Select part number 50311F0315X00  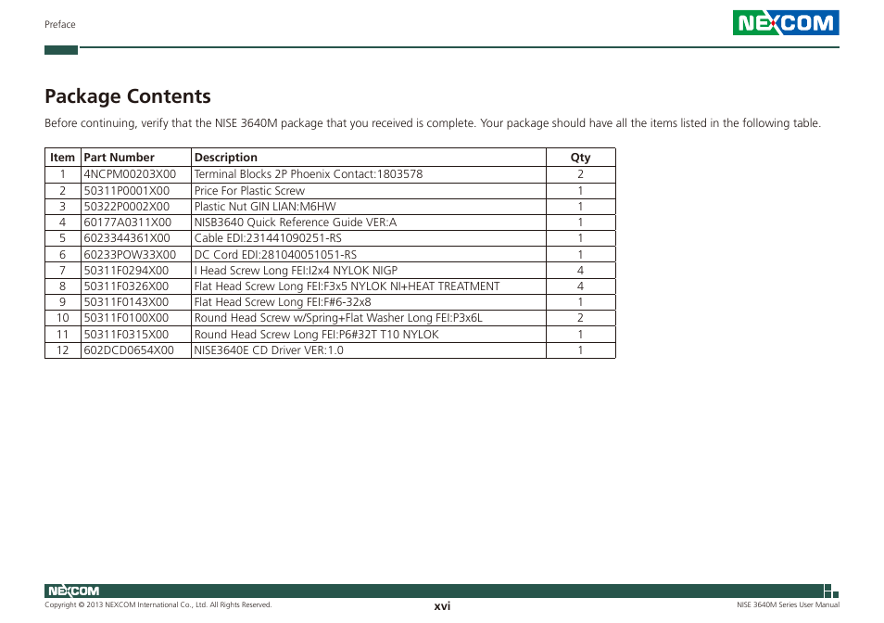[x=126, y=335]
